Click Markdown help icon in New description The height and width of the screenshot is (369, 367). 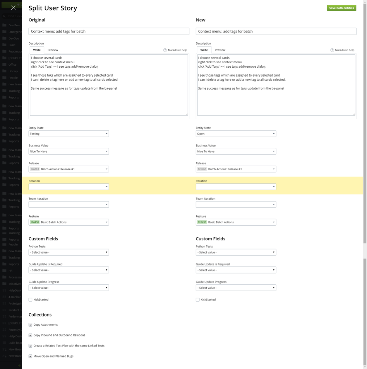(x=332, y=50)
